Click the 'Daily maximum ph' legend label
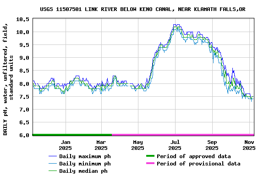264x176 pixels. coord(85,156)
